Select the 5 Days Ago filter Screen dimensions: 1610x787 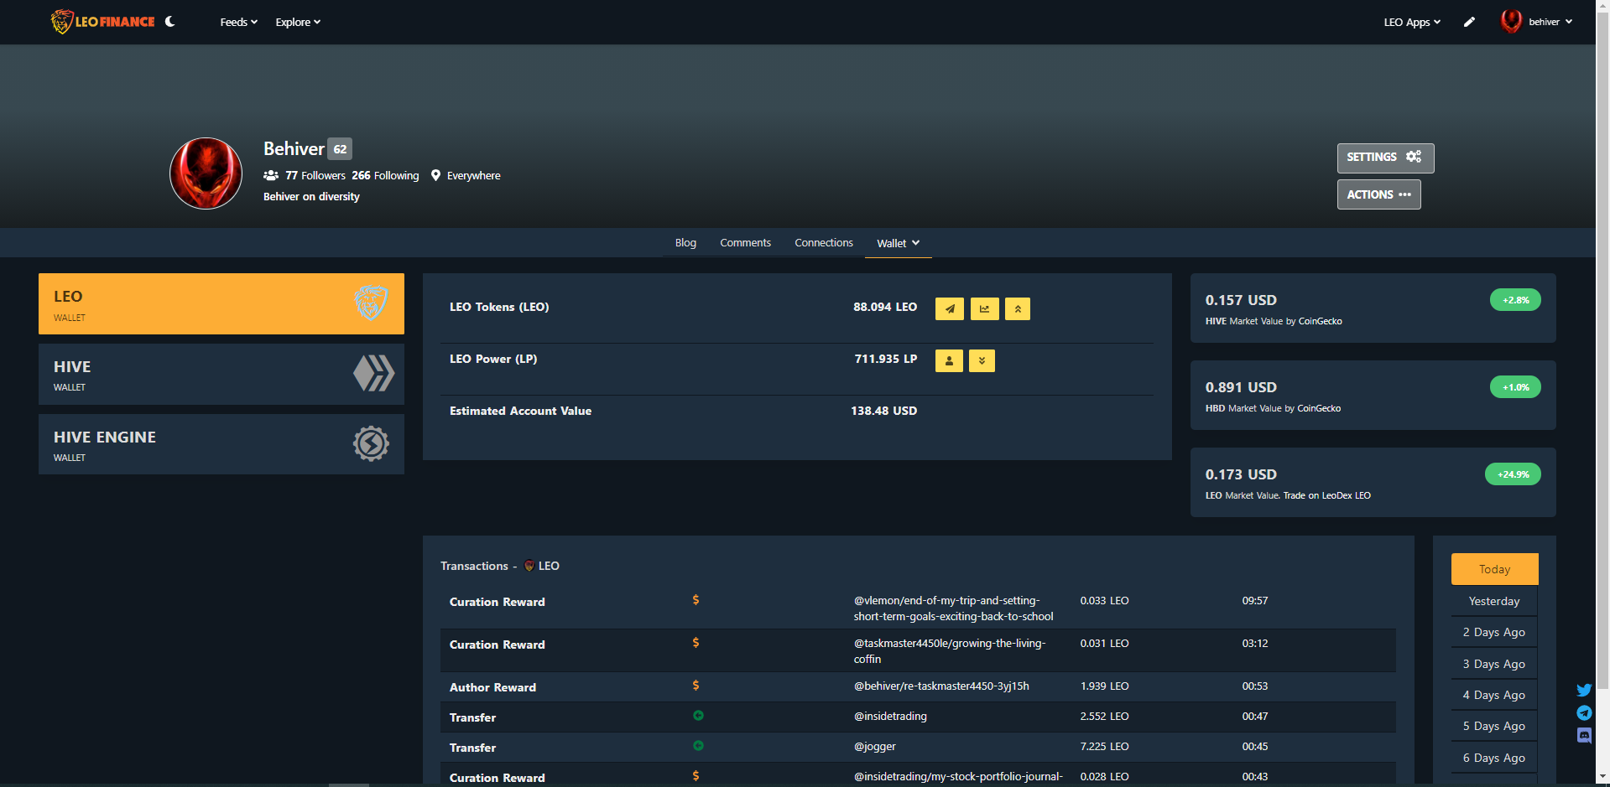tap(1494, 727)
